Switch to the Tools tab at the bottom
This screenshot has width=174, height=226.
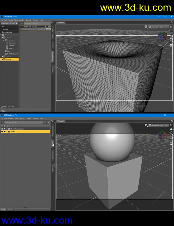[10, 209]
